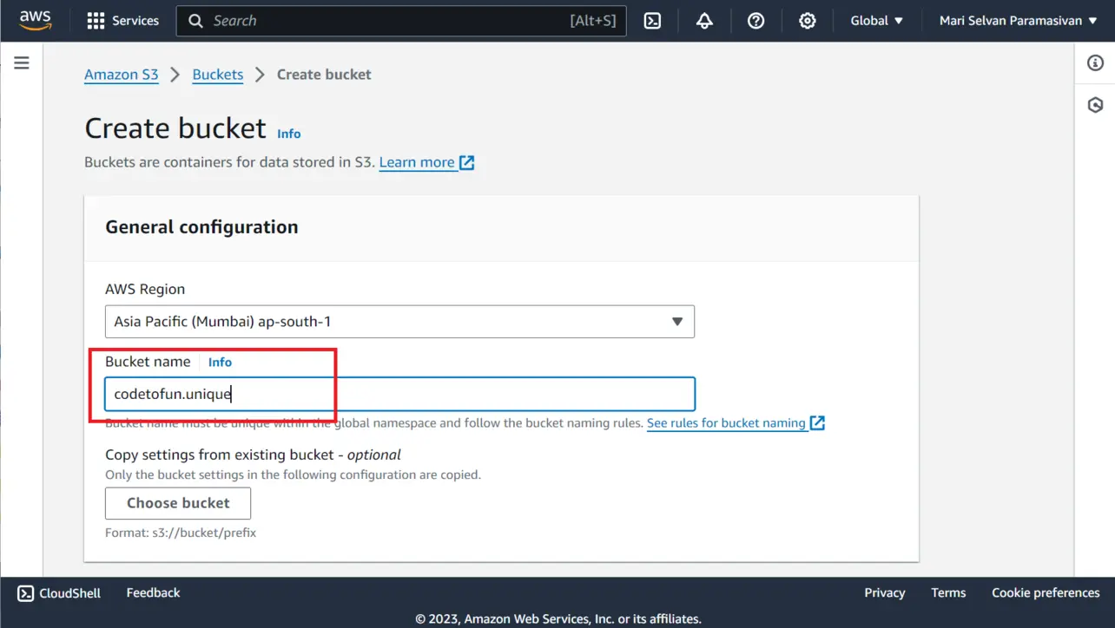The height and width of the screenshot is (628, 1115).
Task: Click the Bucket name input field
Action: (399, 394)
